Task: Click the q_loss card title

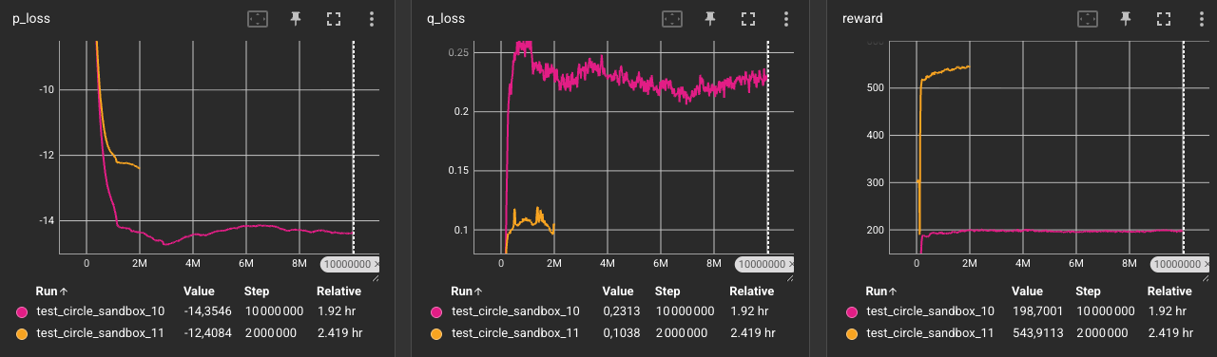Action: 446,19
